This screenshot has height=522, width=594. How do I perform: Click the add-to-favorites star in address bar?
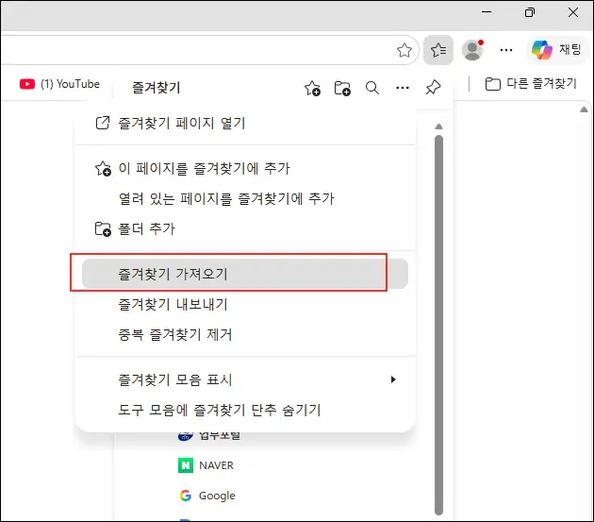(x=404, y=50)
